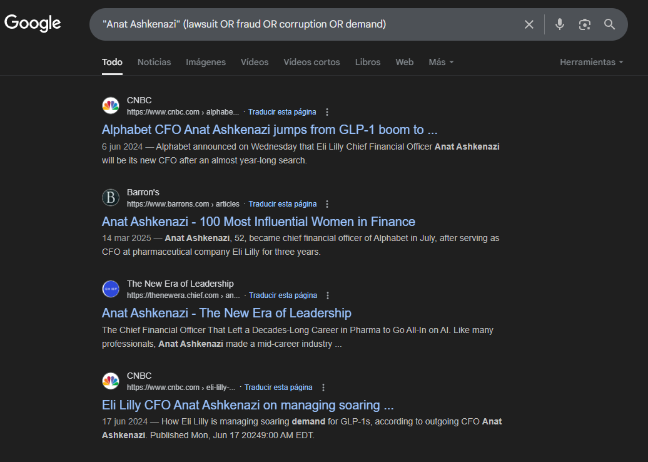The height and width of the screenshot is (462, 648).
Task: Open the 100 Most Influential Women in Finance link
Action: point(258,222)
